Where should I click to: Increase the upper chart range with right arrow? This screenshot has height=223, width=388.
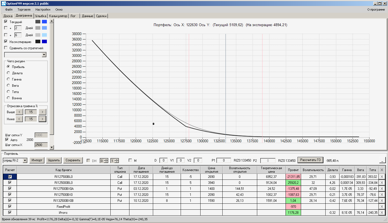click(42, 112)
